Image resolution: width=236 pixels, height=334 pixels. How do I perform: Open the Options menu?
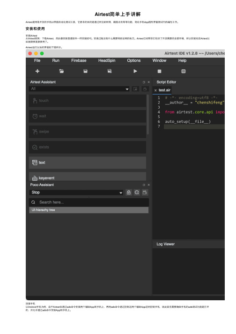coord(134,60)
